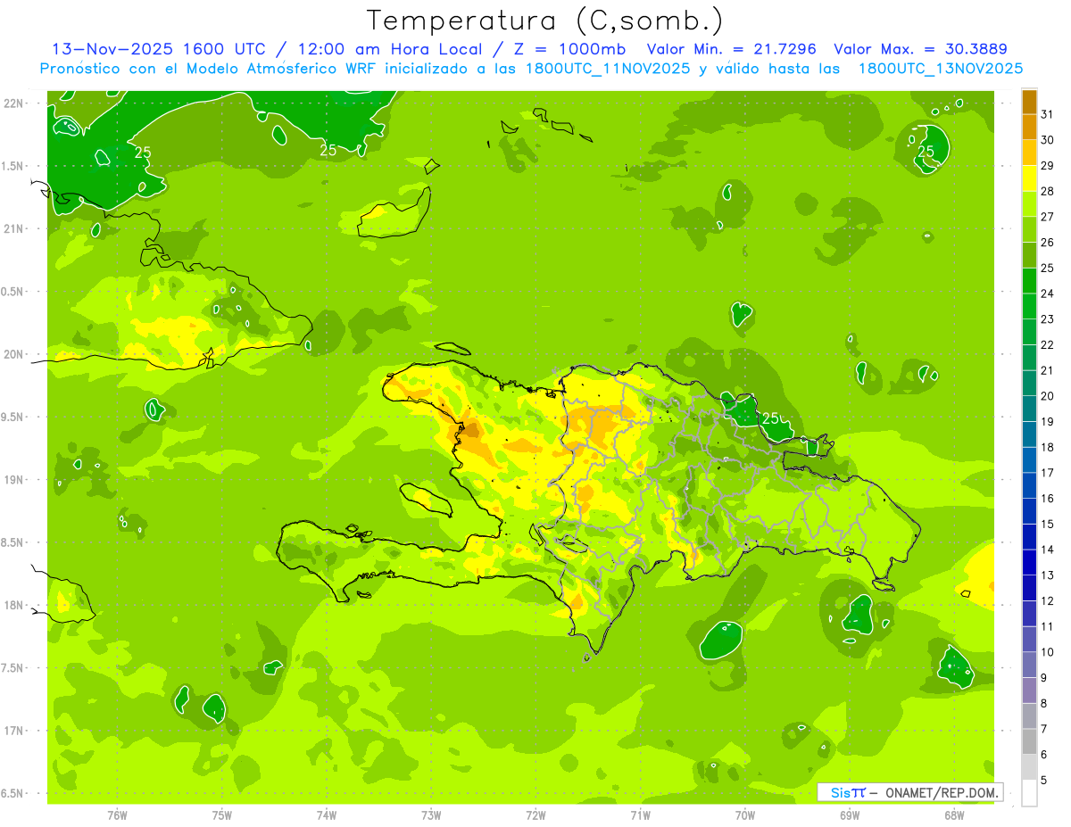The image size is (1071, 827).
Task: Click the legend value "28"
Action: (1048, 191)
